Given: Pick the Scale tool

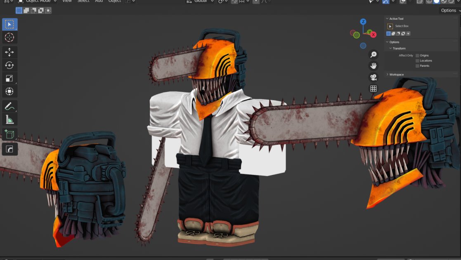Looking at the screenshot, I should click(x=9, y=78).
